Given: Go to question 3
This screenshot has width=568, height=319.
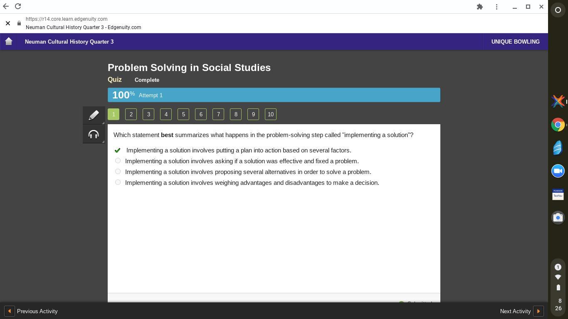Looking at the screenshot, I should [148, 114].
